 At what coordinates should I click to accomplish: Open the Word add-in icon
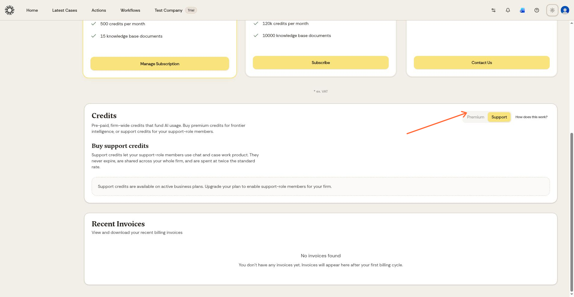(522, 10)
